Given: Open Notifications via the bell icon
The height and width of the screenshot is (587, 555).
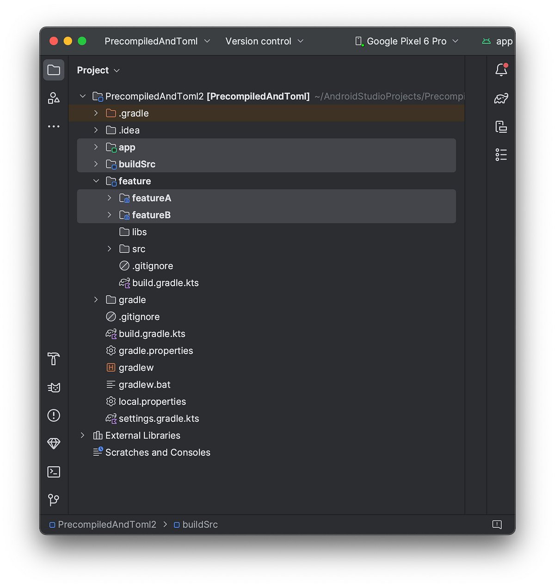Looking at the screenshot, I should point(501,70).
